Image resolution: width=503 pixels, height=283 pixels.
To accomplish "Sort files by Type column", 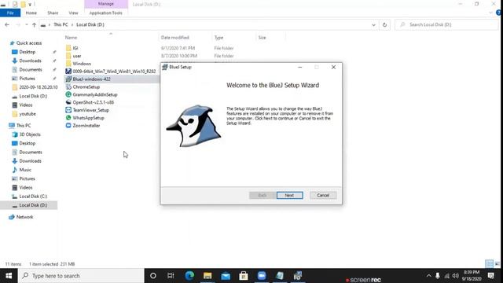I will click(x=218, y=38).
